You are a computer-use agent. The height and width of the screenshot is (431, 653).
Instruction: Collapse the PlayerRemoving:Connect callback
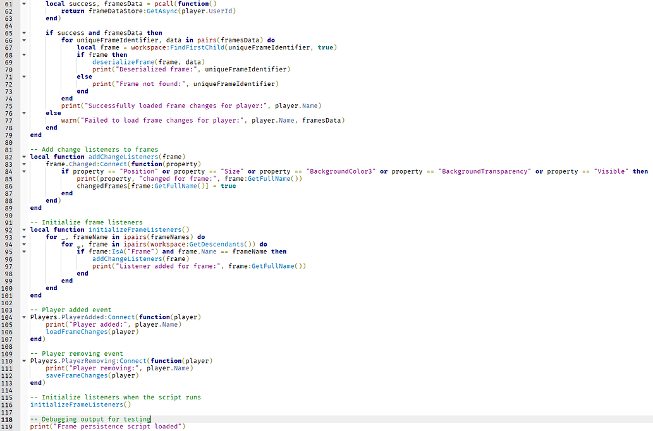click(x=23, y=360)
